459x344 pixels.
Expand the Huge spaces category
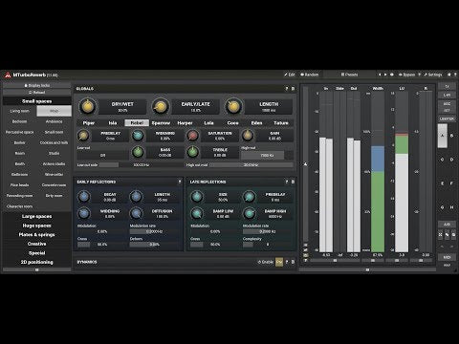(x=37, y=226)
